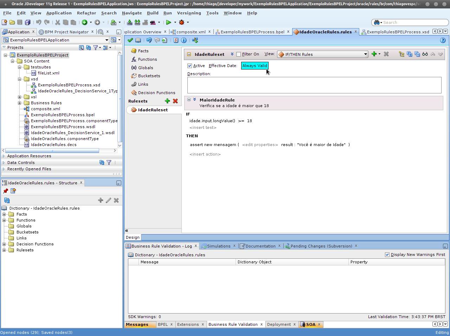450x336 pixels.
Task: Expand the Recently Opened Files section
Action: tap(4, 169)
